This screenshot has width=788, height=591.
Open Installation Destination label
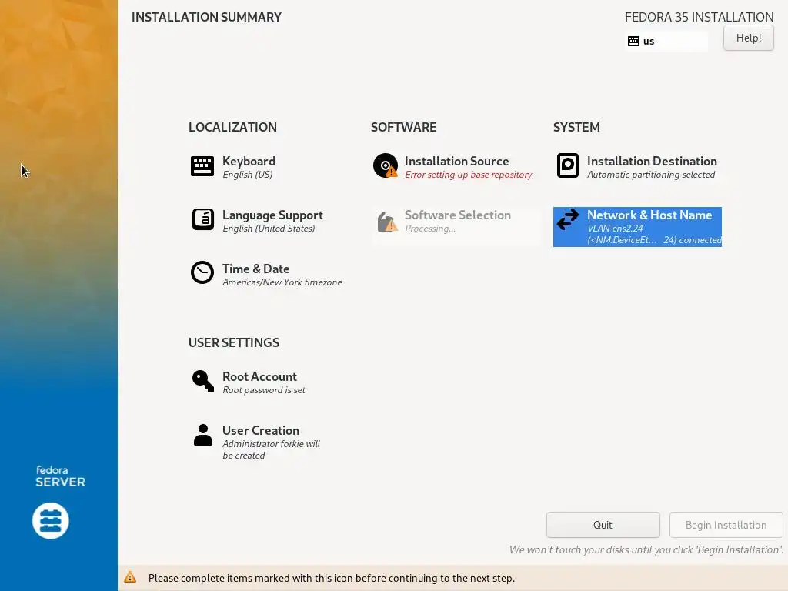652,162
